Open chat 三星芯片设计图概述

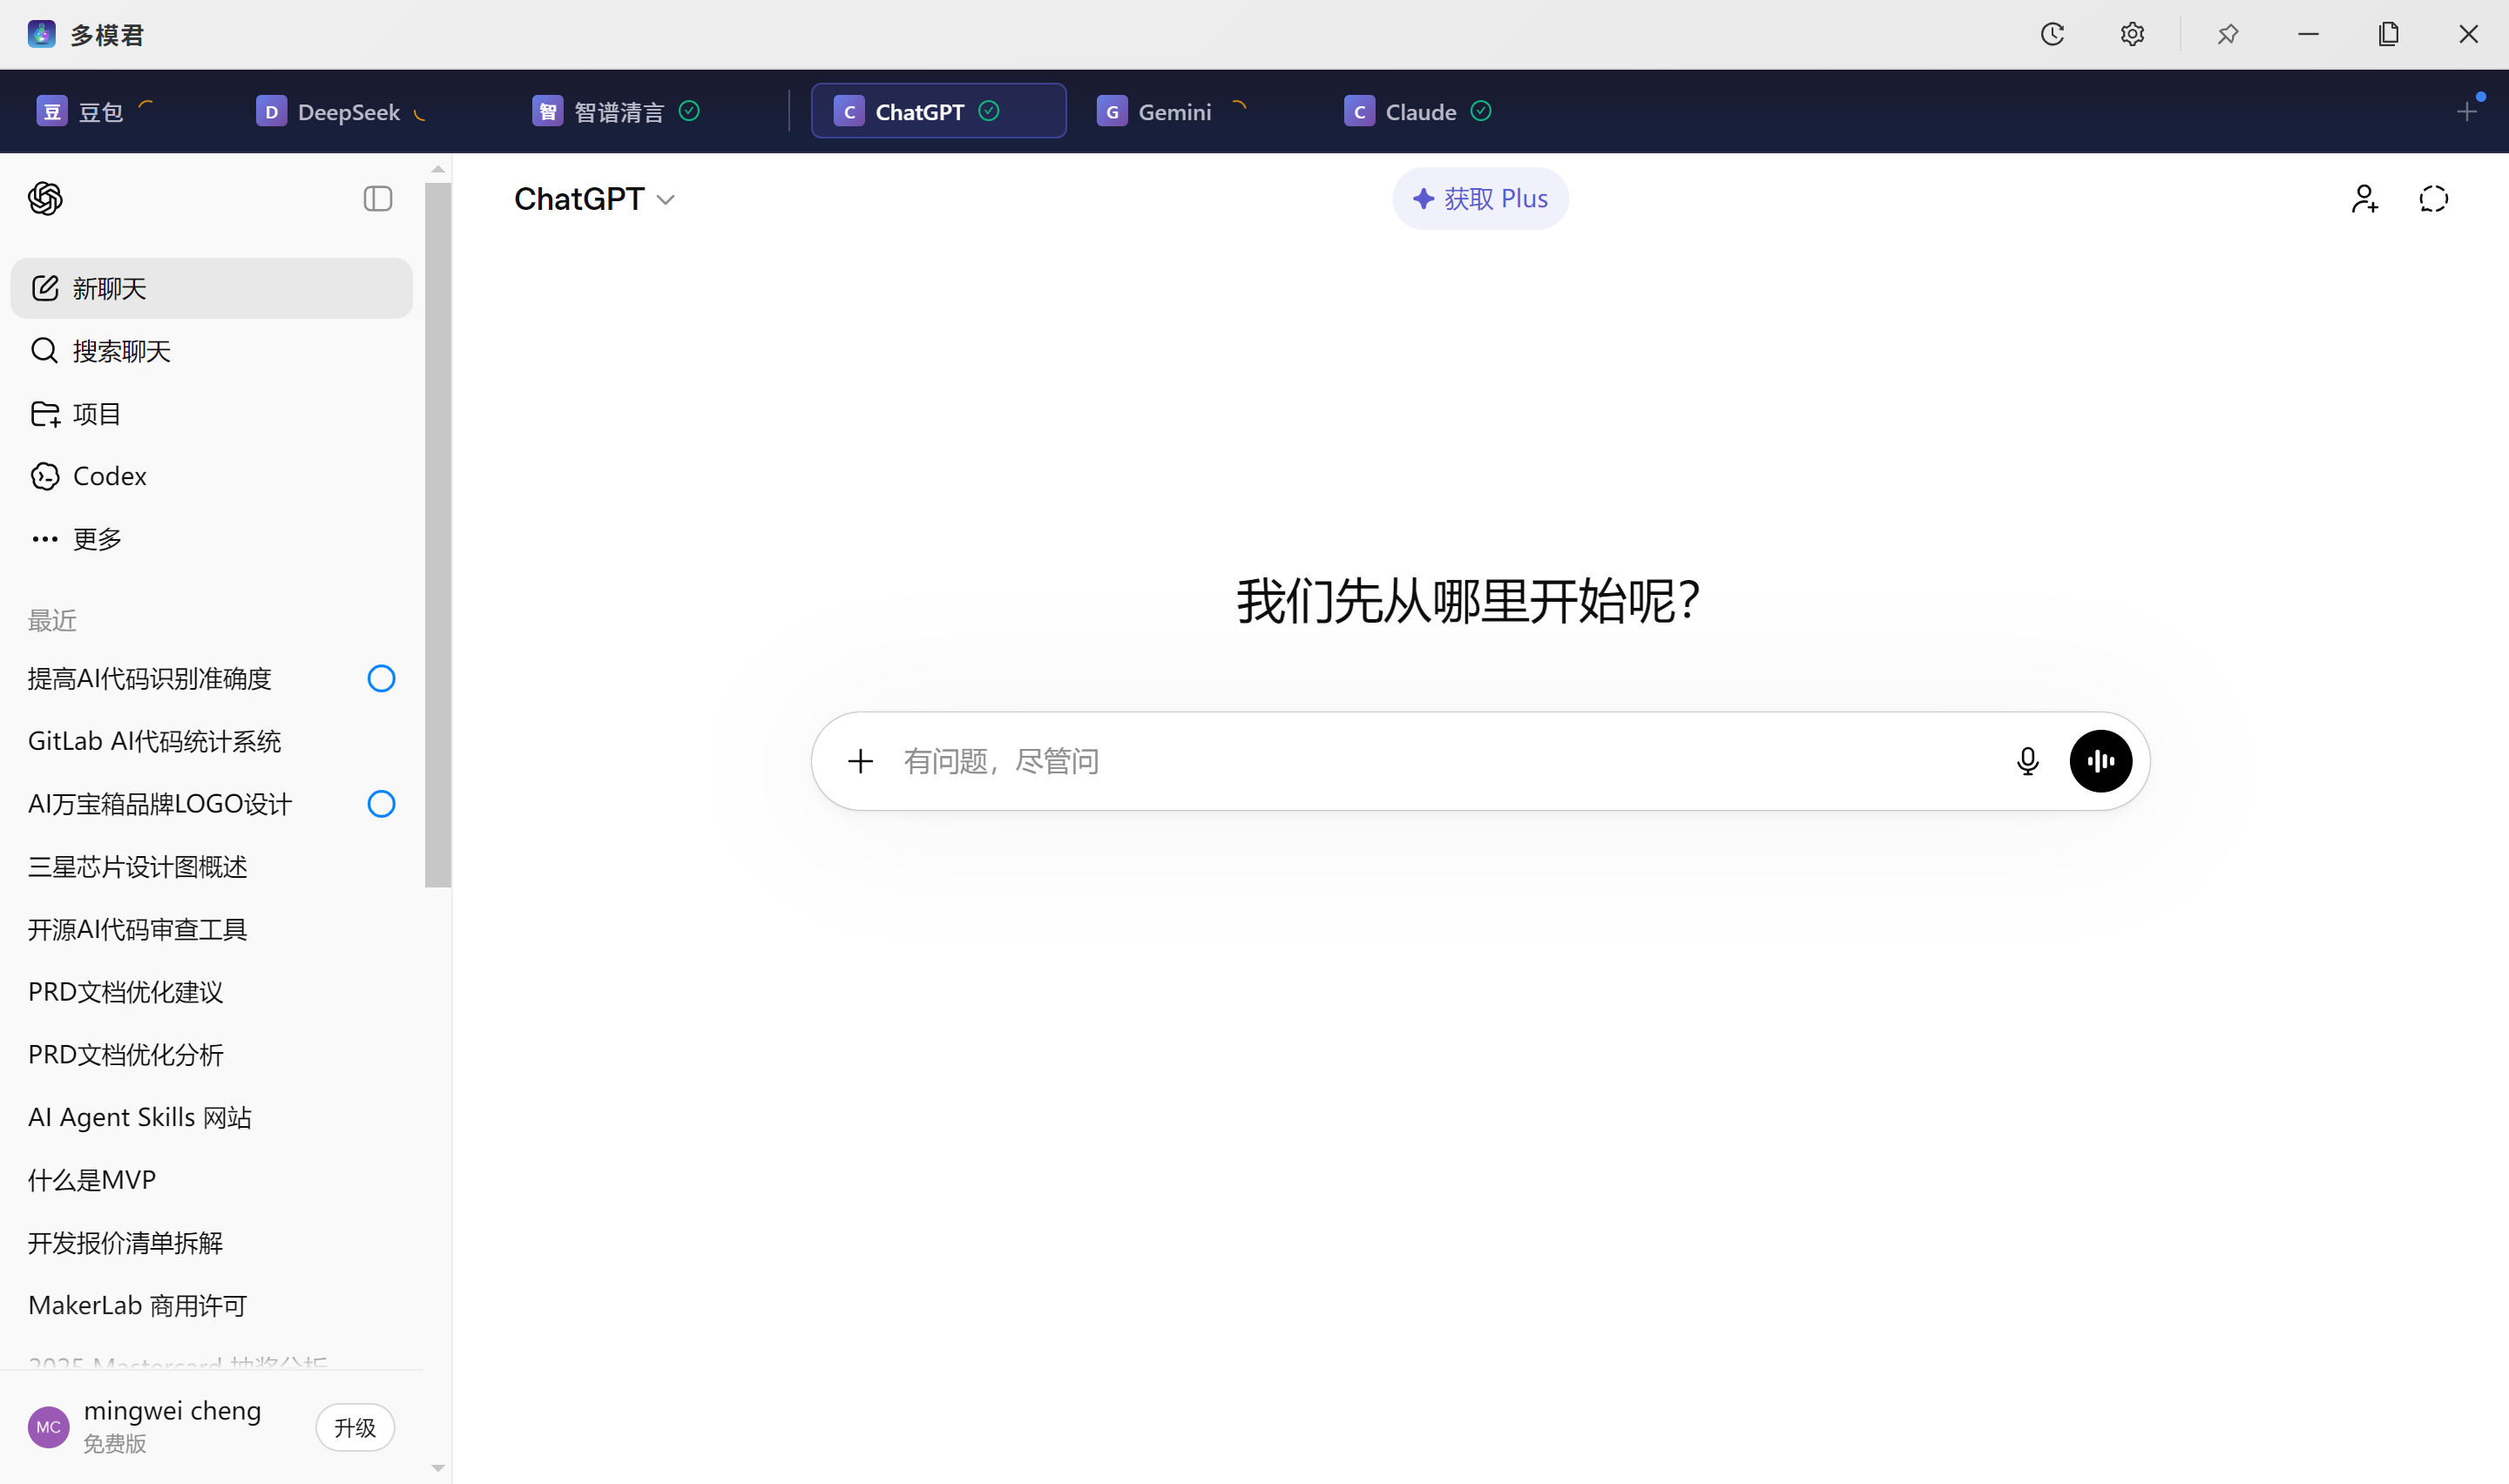click(x=211, y=866)
